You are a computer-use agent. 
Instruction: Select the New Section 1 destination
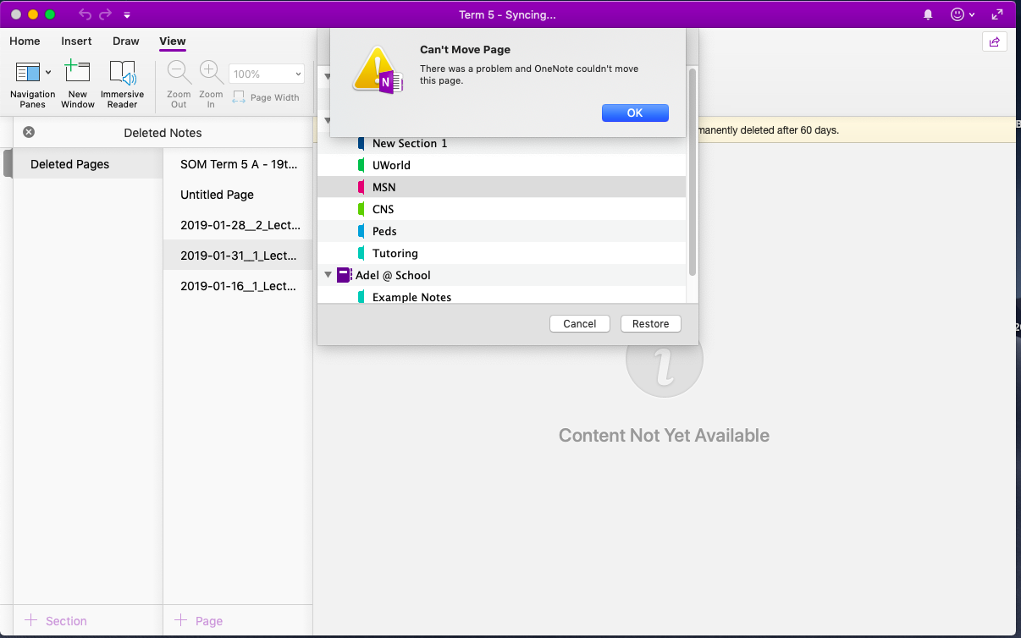[x=501, y=143]
